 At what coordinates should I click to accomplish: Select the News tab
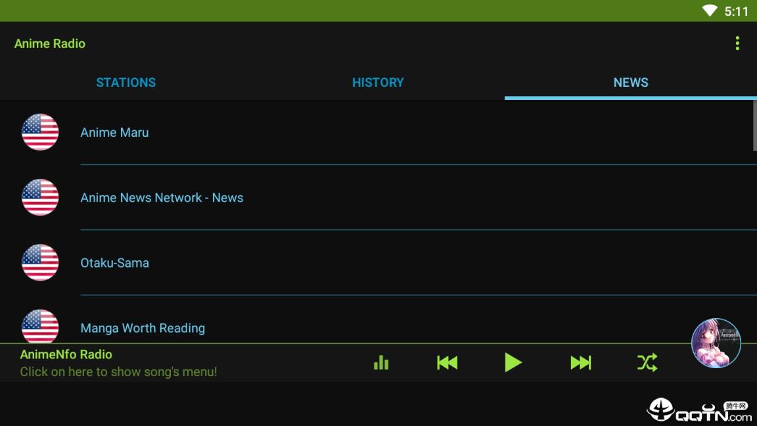pyautogui.click(x=630, y=82)
